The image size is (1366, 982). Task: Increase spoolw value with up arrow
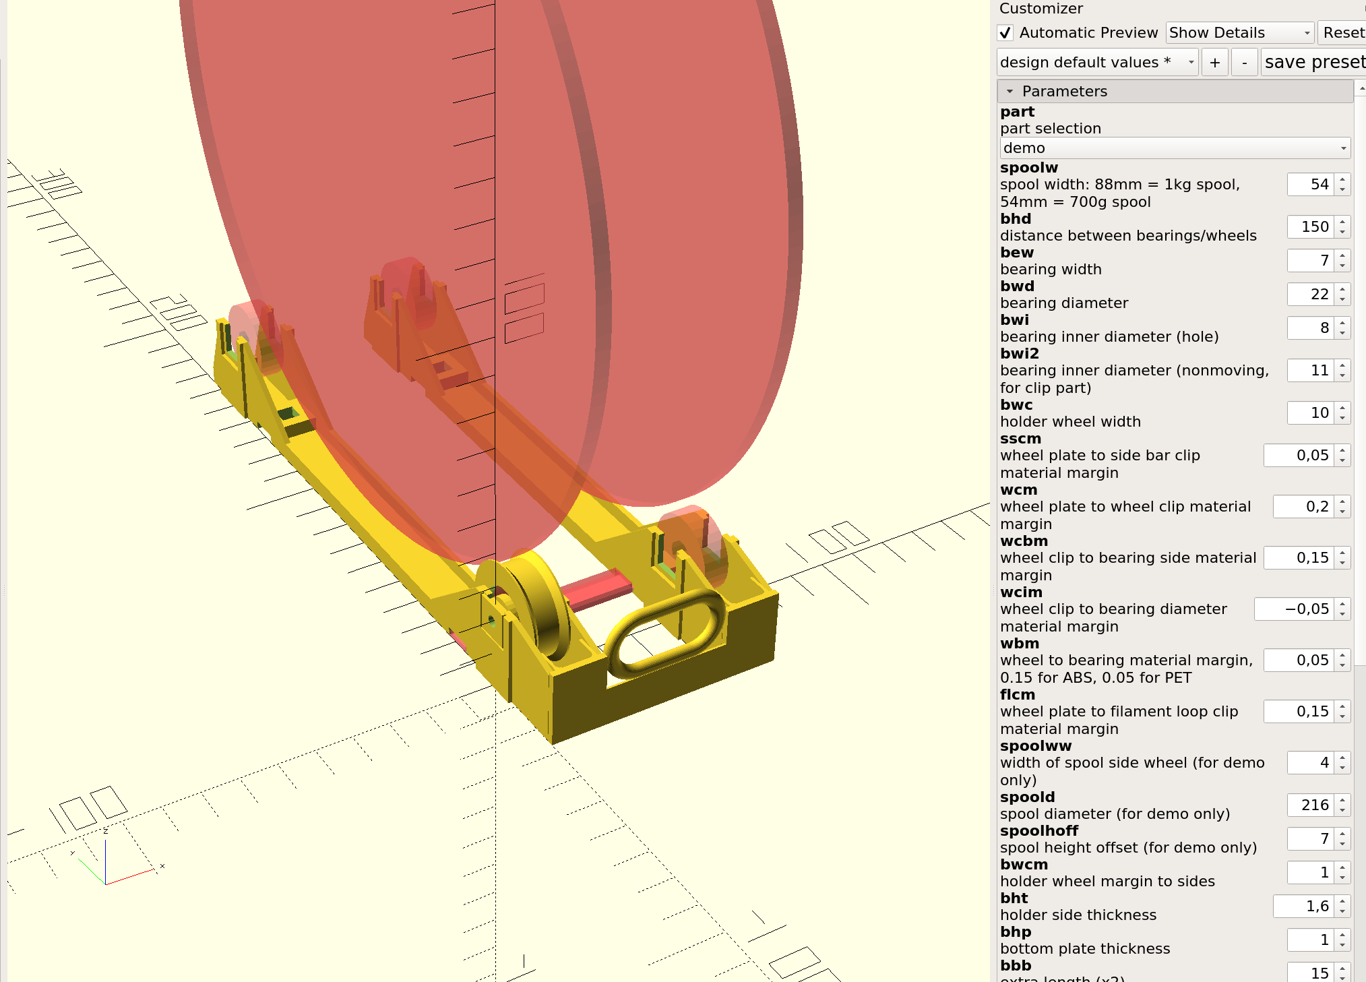[x=1342, y=179]
